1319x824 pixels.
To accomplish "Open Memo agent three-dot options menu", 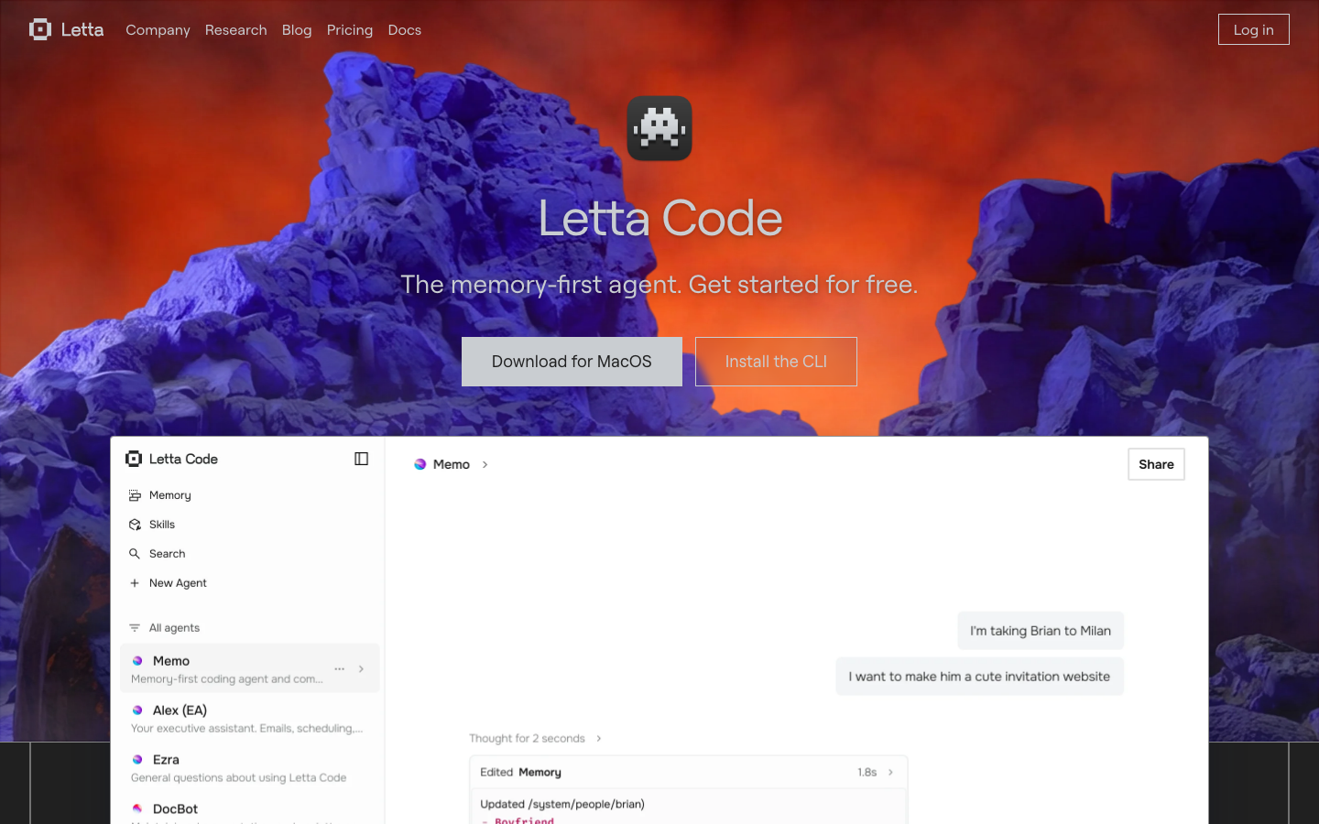I will (340, 669).
